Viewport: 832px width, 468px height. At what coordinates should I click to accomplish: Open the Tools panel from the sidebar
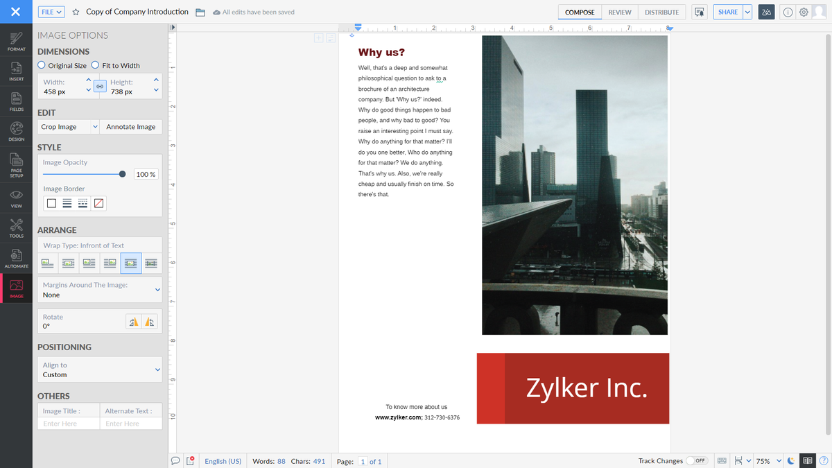(15, 227)
